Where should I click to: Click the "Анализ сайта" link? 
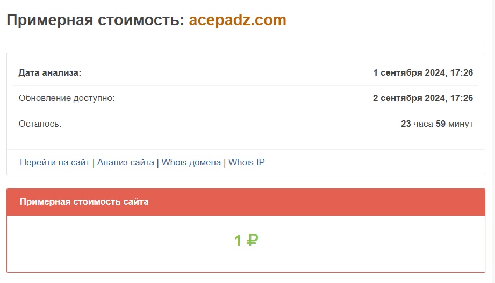pos(125,162)
